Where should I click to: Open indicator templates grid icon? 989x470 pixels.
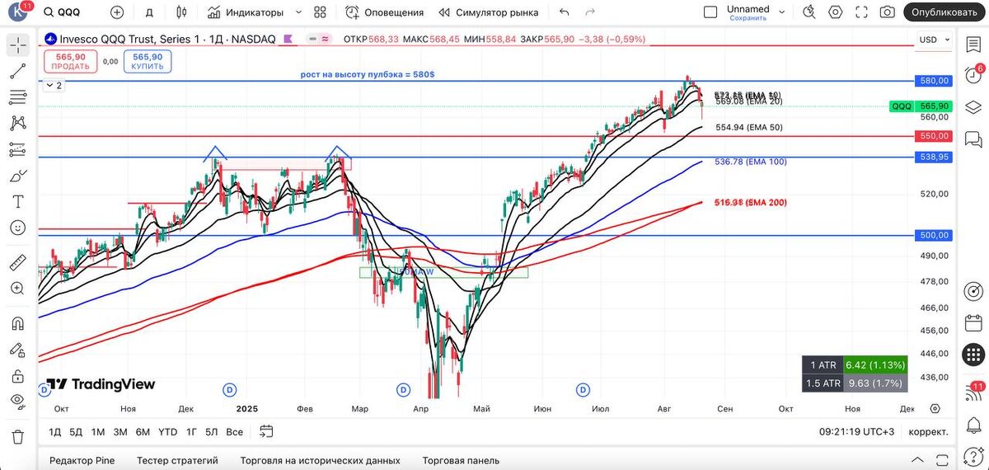(321, 12)
